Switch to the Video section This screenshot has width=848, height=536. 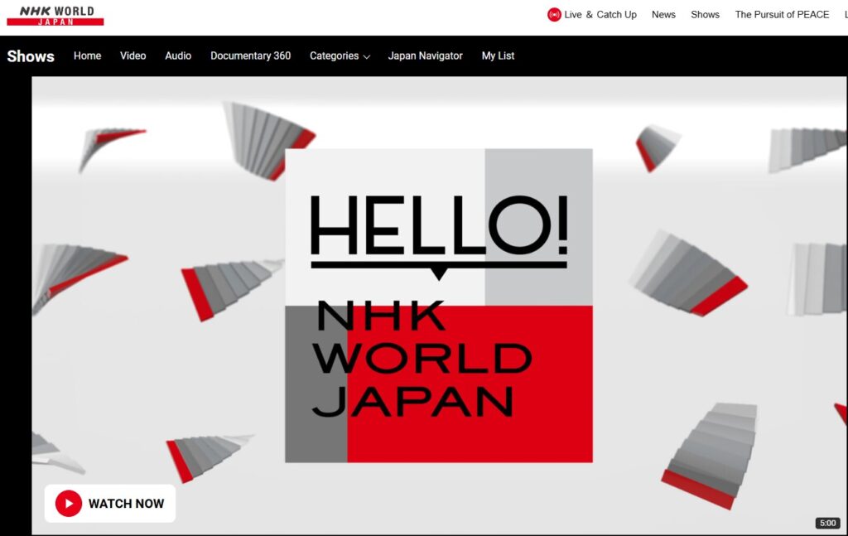click(x=132, y=56)
